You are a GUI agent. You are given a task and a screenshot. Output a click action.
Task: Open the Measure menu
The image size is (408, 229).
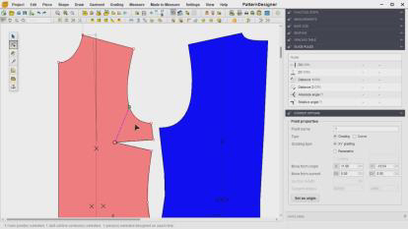136,4
